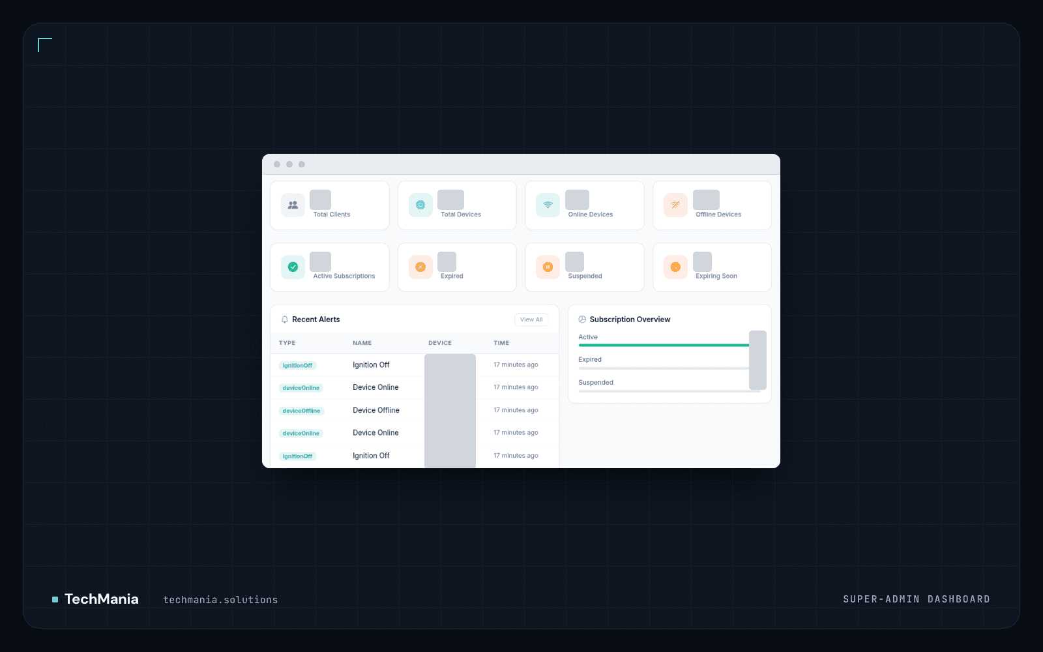Click the Recent Alerts heading

316,319
